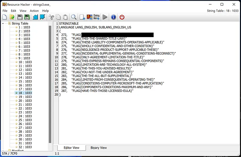Click the star icon beside 7 : 1033

16,50
